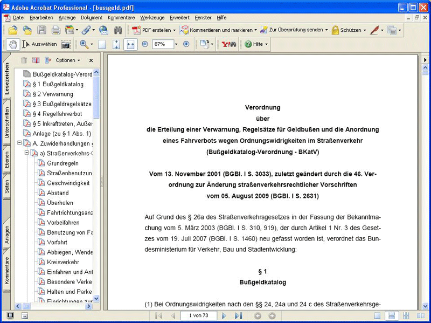Viewport: 431px width, 323px height.
Task: Open the Optionen menu in bookmarks panel
Action: point(68,60)
